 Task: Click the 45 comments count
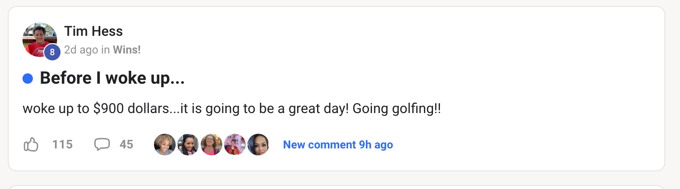(126, 145)
